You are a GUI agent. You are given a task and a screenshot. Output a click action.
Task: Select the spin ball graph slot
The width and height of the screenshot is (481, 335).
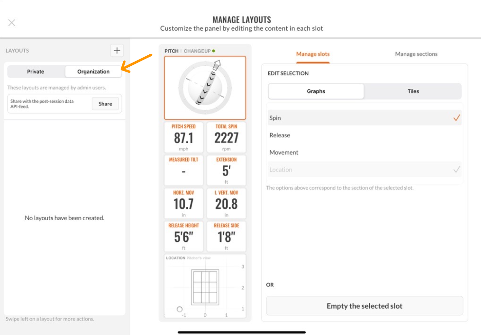(x=205, y=88)
